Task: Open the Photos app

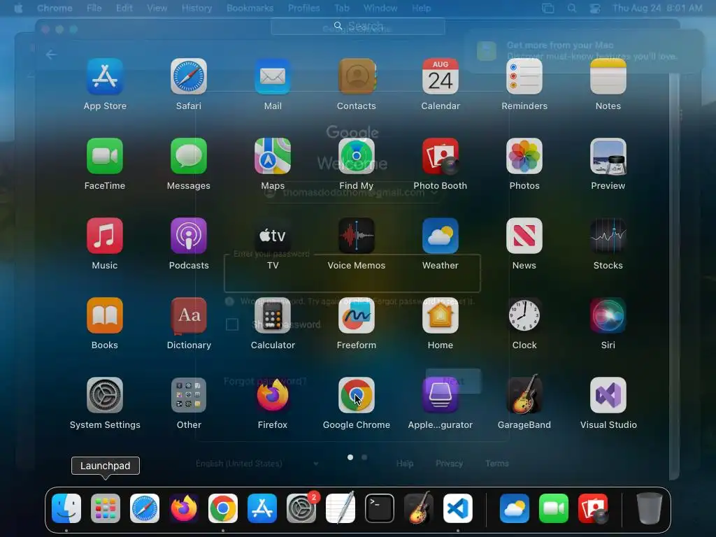Action: click(x=524, y=156)
